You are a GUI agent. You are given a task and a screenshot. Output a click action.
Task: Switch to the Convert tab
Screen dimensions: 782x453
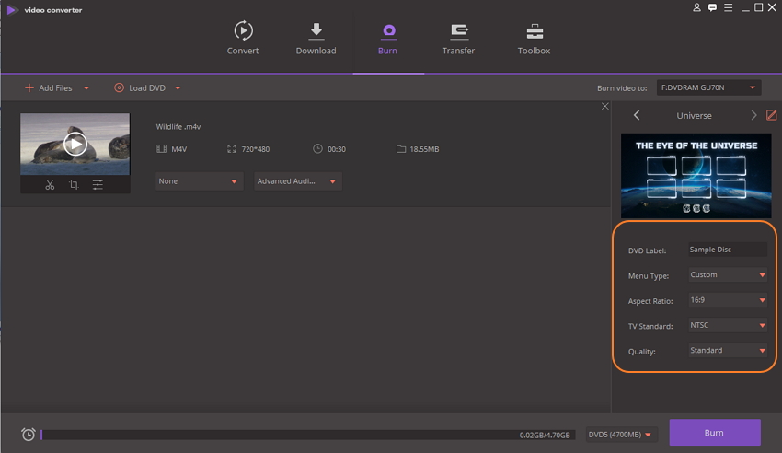pos(243,39)
